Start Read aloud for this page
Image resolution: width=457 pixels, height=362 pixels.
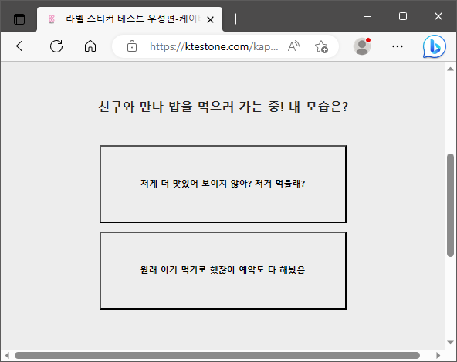(x=293, y=46)
